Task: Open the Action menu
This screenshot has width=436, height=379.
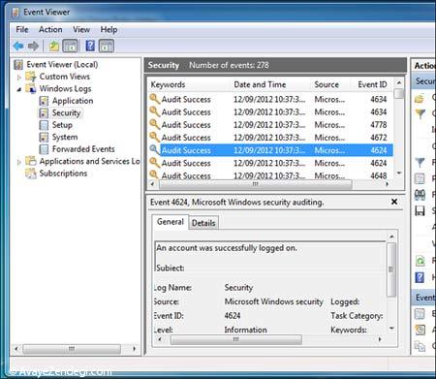Action: pos(50,30)
